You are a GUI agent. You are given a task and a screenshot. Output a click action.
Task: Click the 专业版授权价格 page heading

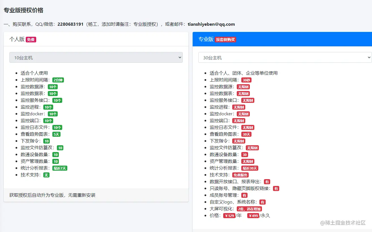pos(23,10)
